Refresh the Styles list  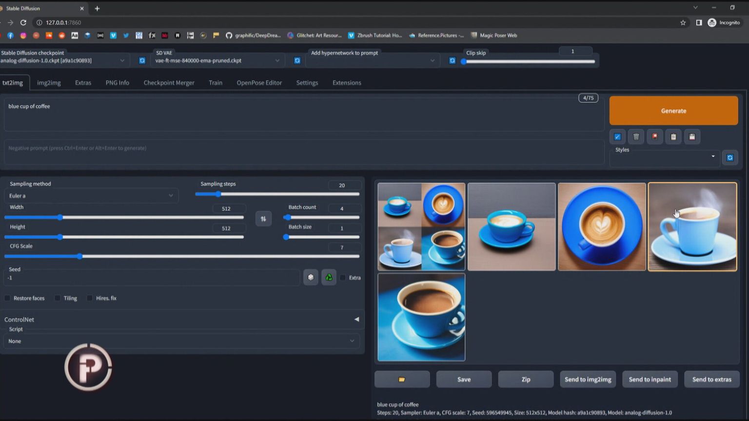coord(729,157)
